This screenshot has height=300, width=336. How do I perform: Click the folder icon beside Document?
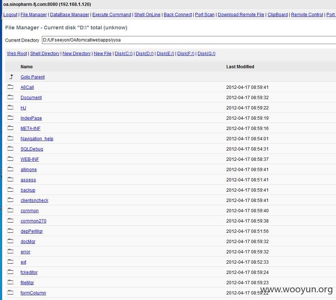(10, 97)
